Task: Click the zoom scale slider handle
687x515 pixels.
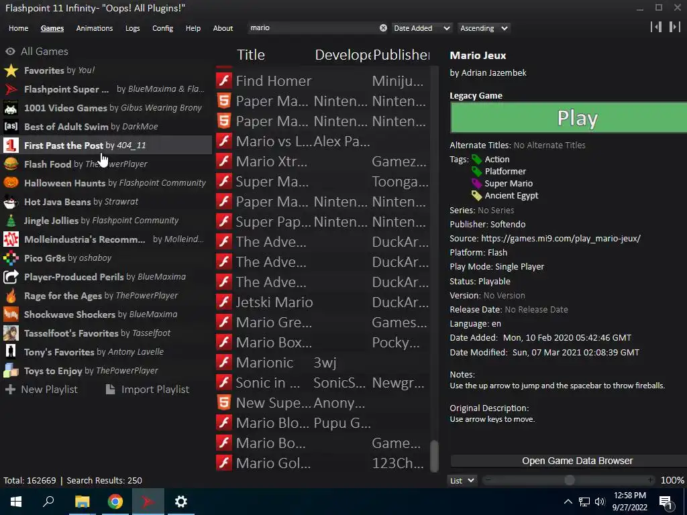Action: coord(569,480)
